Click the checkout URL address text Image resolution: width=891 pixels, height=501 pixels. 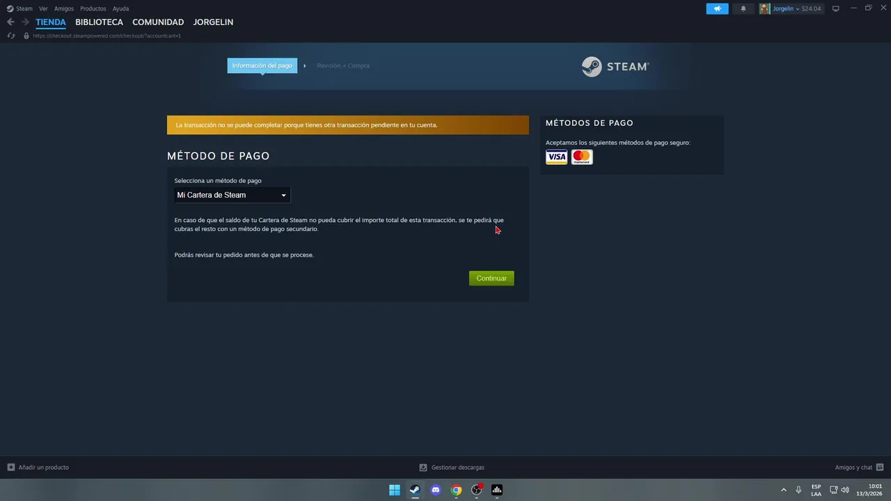tap(107, 35)
